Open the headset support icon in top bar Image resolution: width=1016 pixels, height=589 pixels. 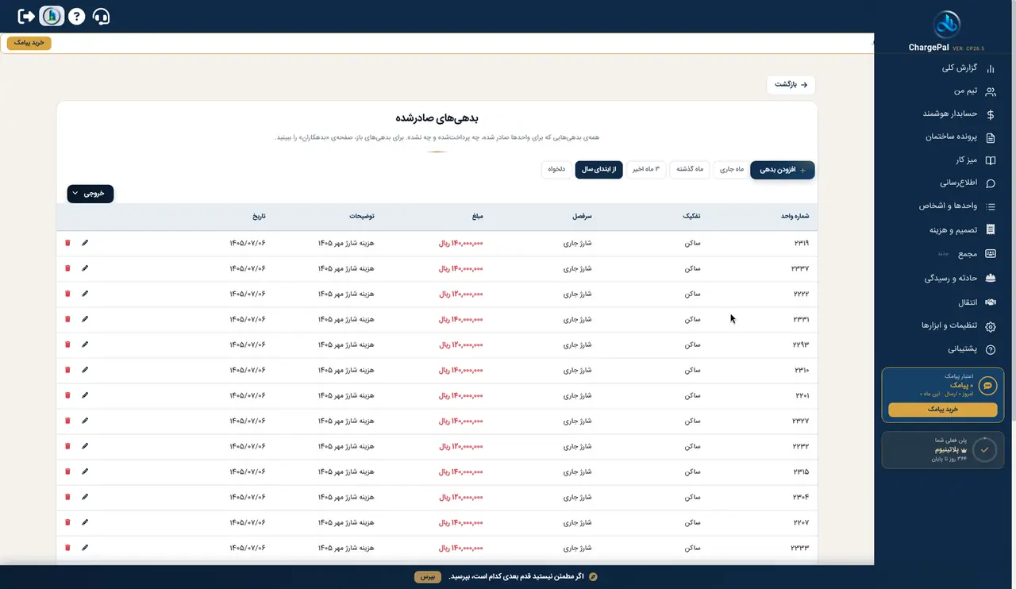click(101, 16)
